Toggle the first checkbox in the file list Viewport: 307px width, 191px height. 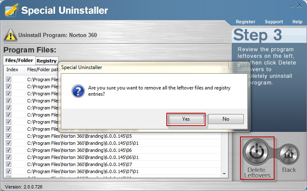pyautogui.click(x=8, y=79)
